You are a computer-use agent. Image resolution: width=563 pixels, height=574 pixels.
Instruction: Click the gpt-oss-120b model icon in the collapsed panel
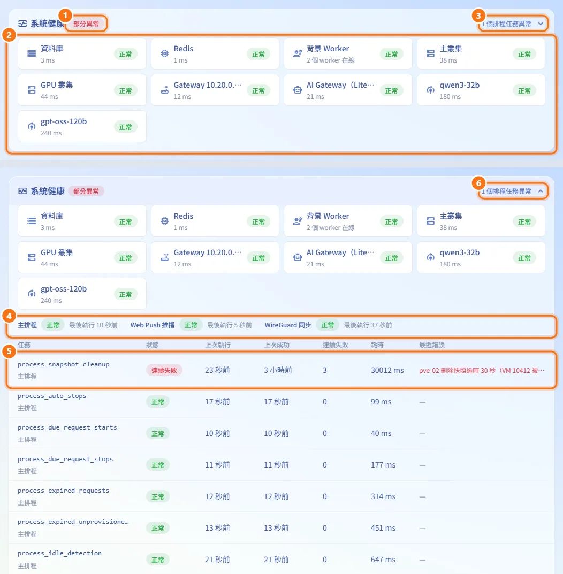[32, 127]
